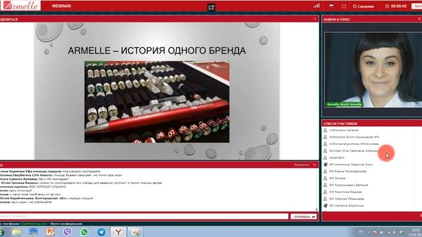
Task: Click presenter icon beside SM Алешина Людмила
Action: (325, 165)
